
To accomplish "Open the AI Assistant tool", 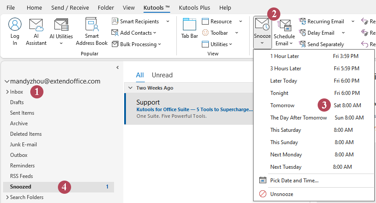I will pos(36,25).
